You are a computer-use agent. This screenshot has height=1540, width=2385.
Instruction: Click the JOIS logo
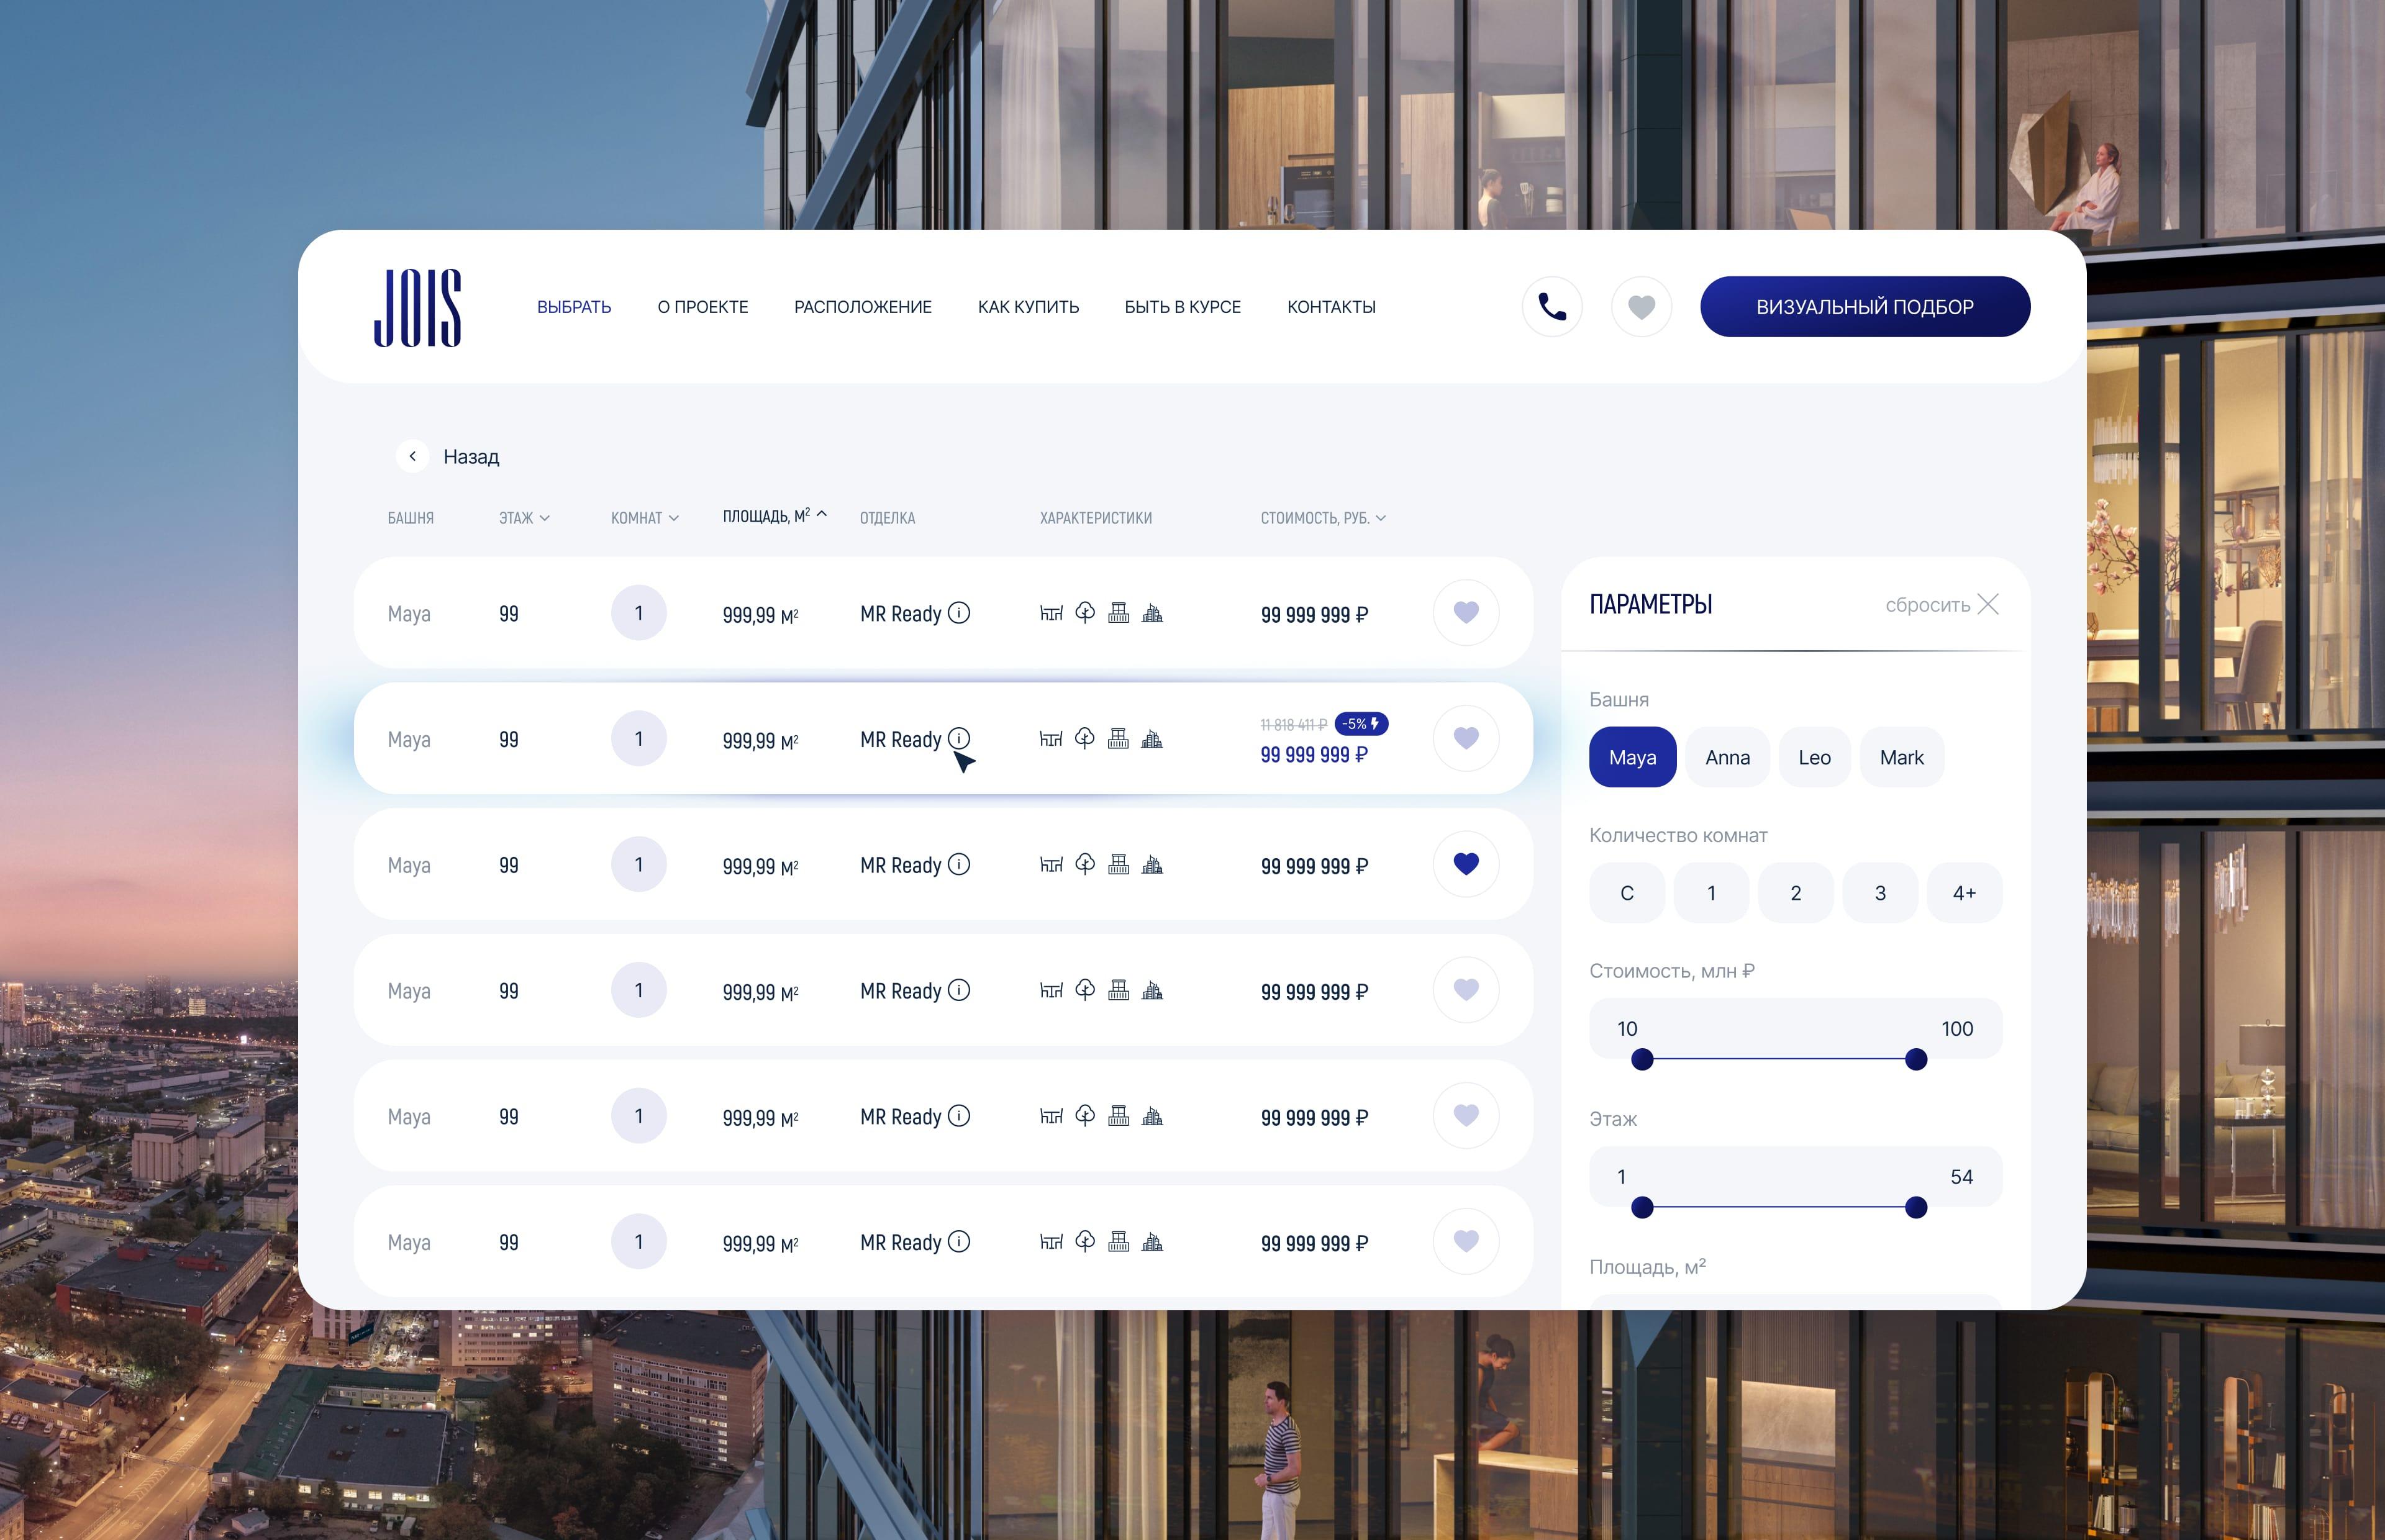pos(417,307)
